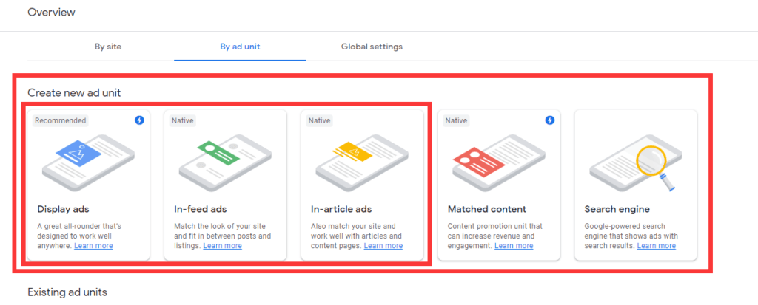Click the yellow In-article ads illustration
This screenshot has width=758, height=305.
[362, 162]
